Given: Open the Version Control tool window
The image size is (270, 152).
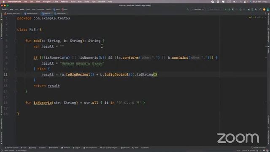Looking at the screenshot, I should (x=11, y=148).
